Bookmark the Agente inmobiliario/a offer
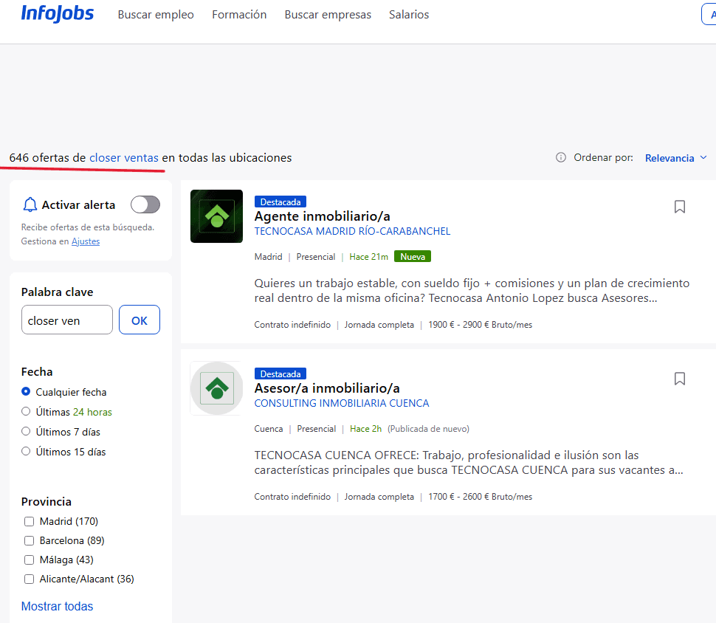 click(680, 207)
